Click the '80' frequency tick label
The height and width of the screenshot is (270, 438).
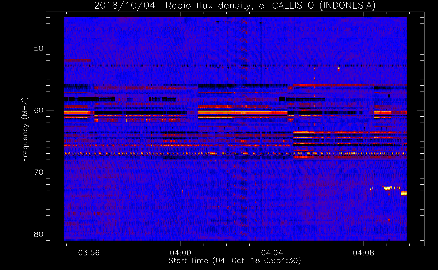pos(39,234)
